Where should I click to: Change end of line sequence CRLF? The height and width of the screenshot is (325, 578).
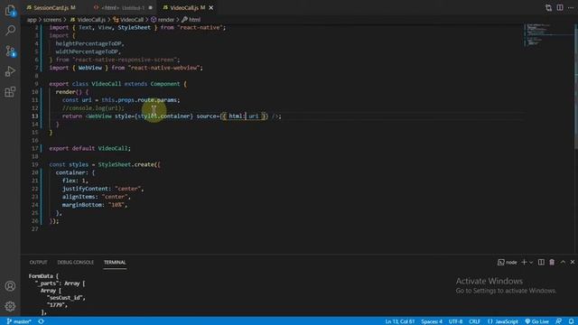(474, 321)
